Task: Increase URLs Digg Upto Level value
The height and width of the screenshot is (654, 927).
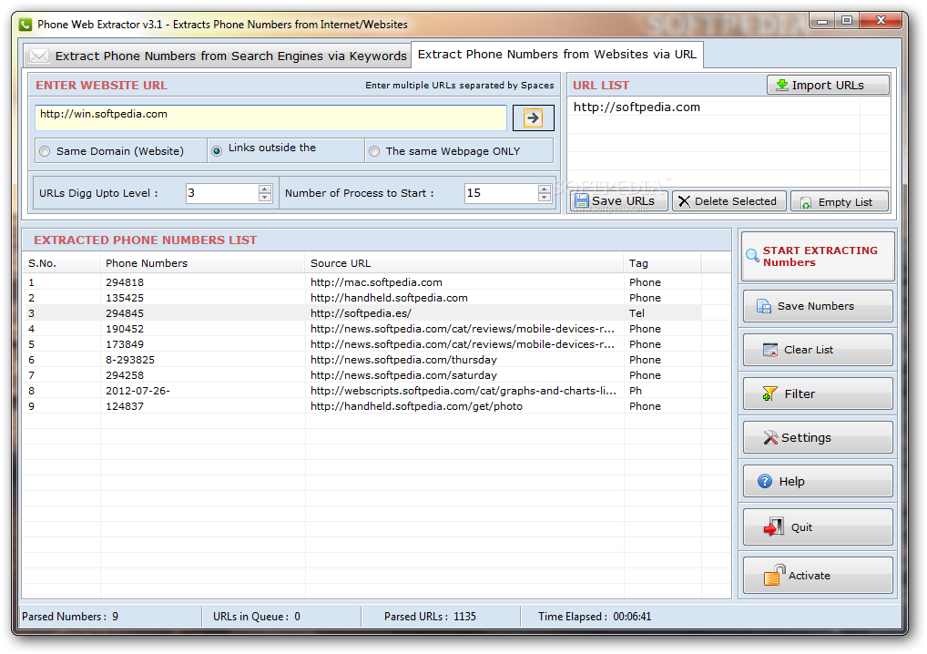Action: coord(265,189)
